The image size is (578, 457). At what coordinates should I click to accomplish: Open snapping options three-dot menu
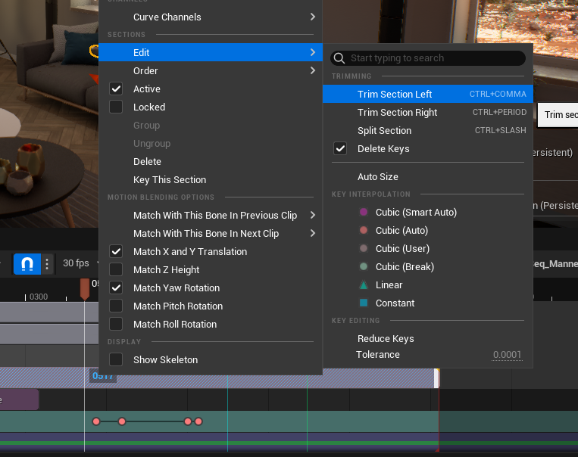coord(47,263)
